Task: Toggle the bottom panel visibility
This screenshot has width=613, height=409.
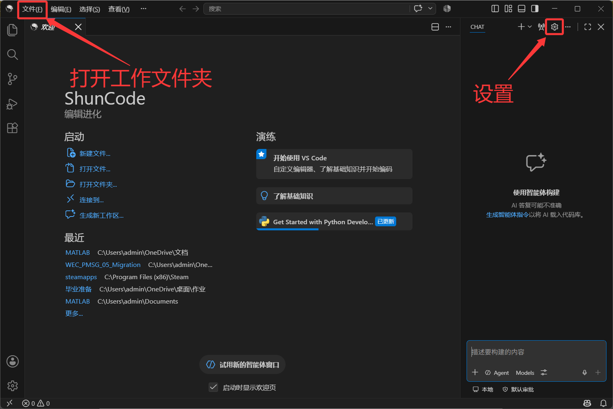Action: click(x=521, y=9)
